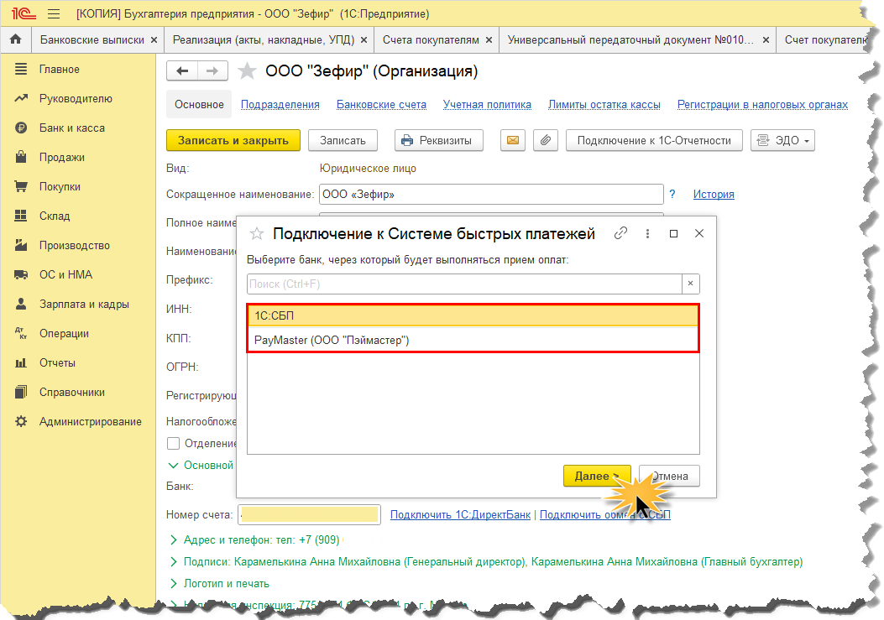The width and height of the screenshot is (884, 620).
Task: Print organization Реквизиты
Action: 438,140
